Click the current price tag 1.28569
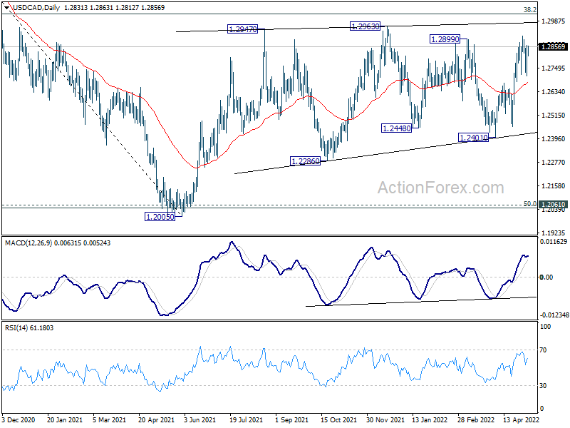Viewport: 570px width, 428px height. click(x=553, y=47)
